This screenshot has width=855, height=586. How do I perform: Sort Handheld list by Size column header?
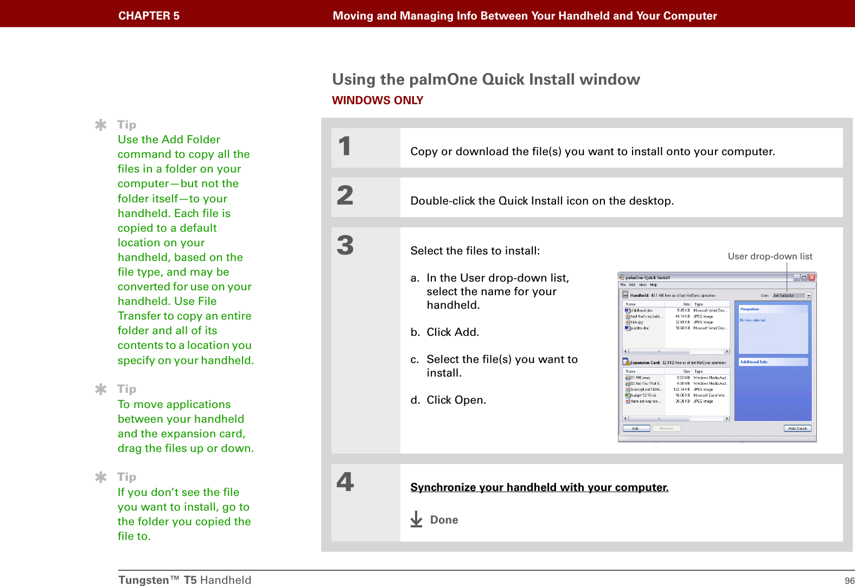pos(678,304)
